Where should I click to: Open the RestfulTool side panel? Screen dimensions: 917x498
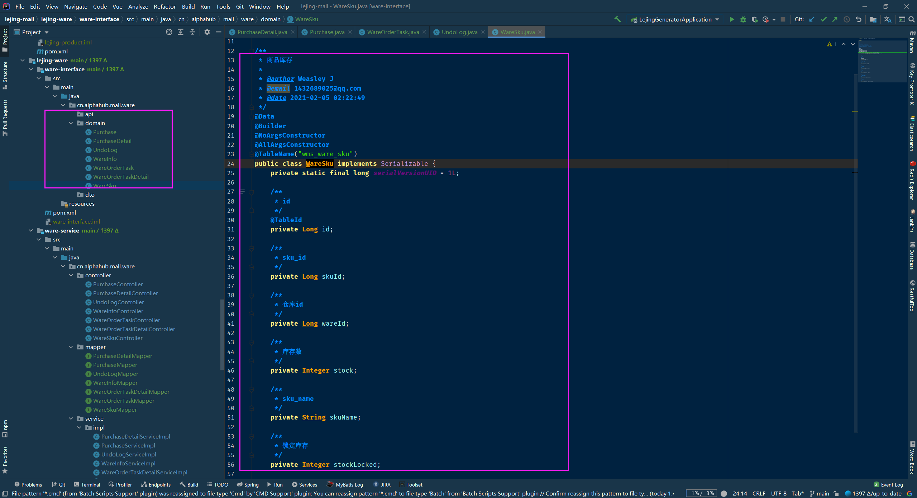pyautogui.click(x=912, y=296)
